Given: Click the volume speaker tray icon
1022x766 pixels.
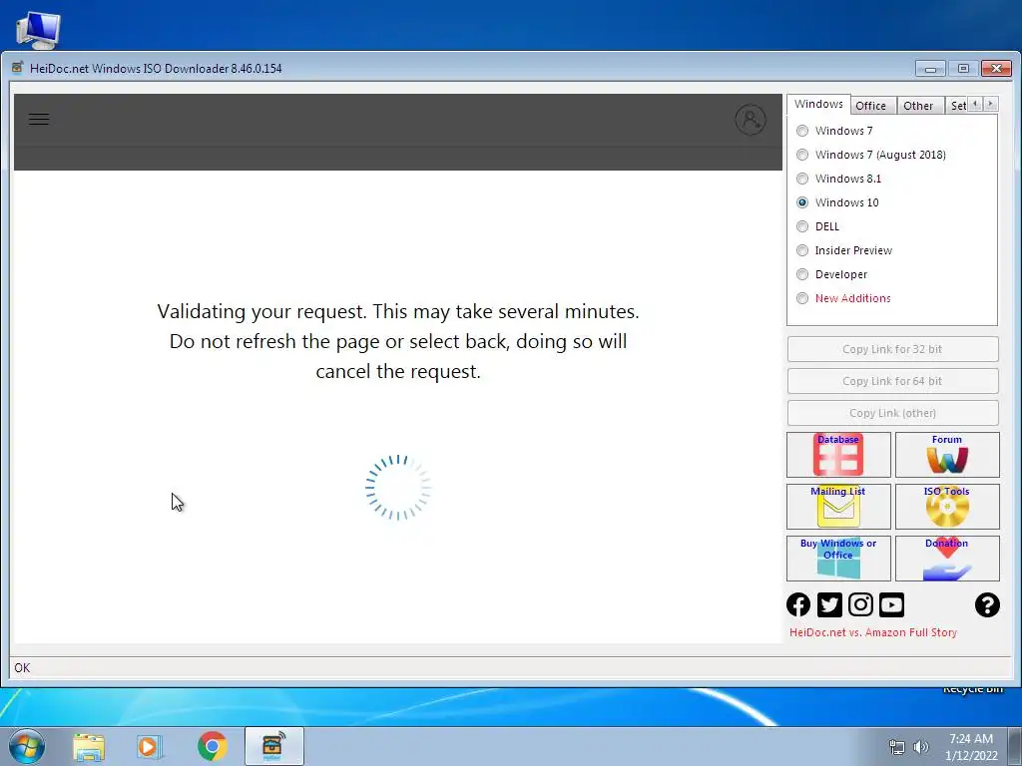Looking at the screenshot, I should pyautogui.click(x=921, y=747).
